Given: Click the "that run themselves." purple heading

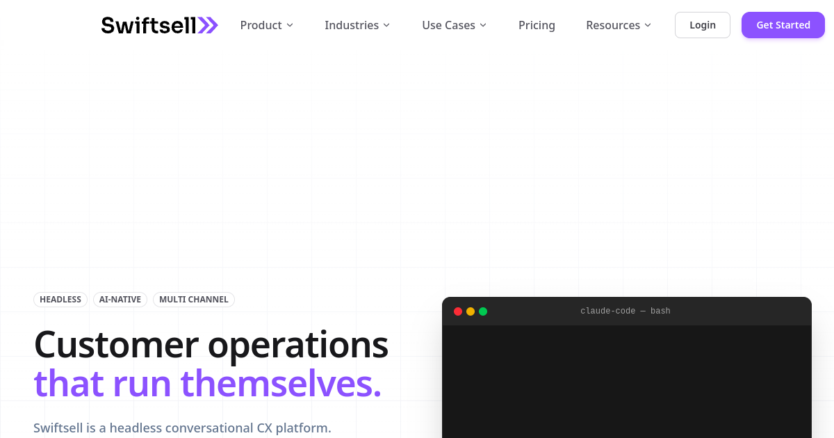Looking at the screenshot, I should (x=208, y=383).
